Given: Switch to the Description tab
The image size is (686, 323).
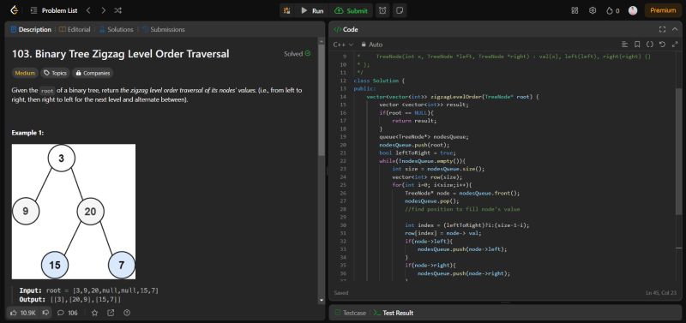Looking at the screenshot, I should (31, 29).
